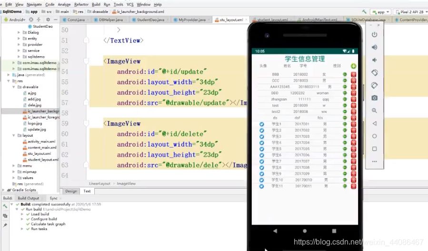This screenshot has height=251, width=428.
Task: Expand the Dialog package
Action: (x=19, y=32)
